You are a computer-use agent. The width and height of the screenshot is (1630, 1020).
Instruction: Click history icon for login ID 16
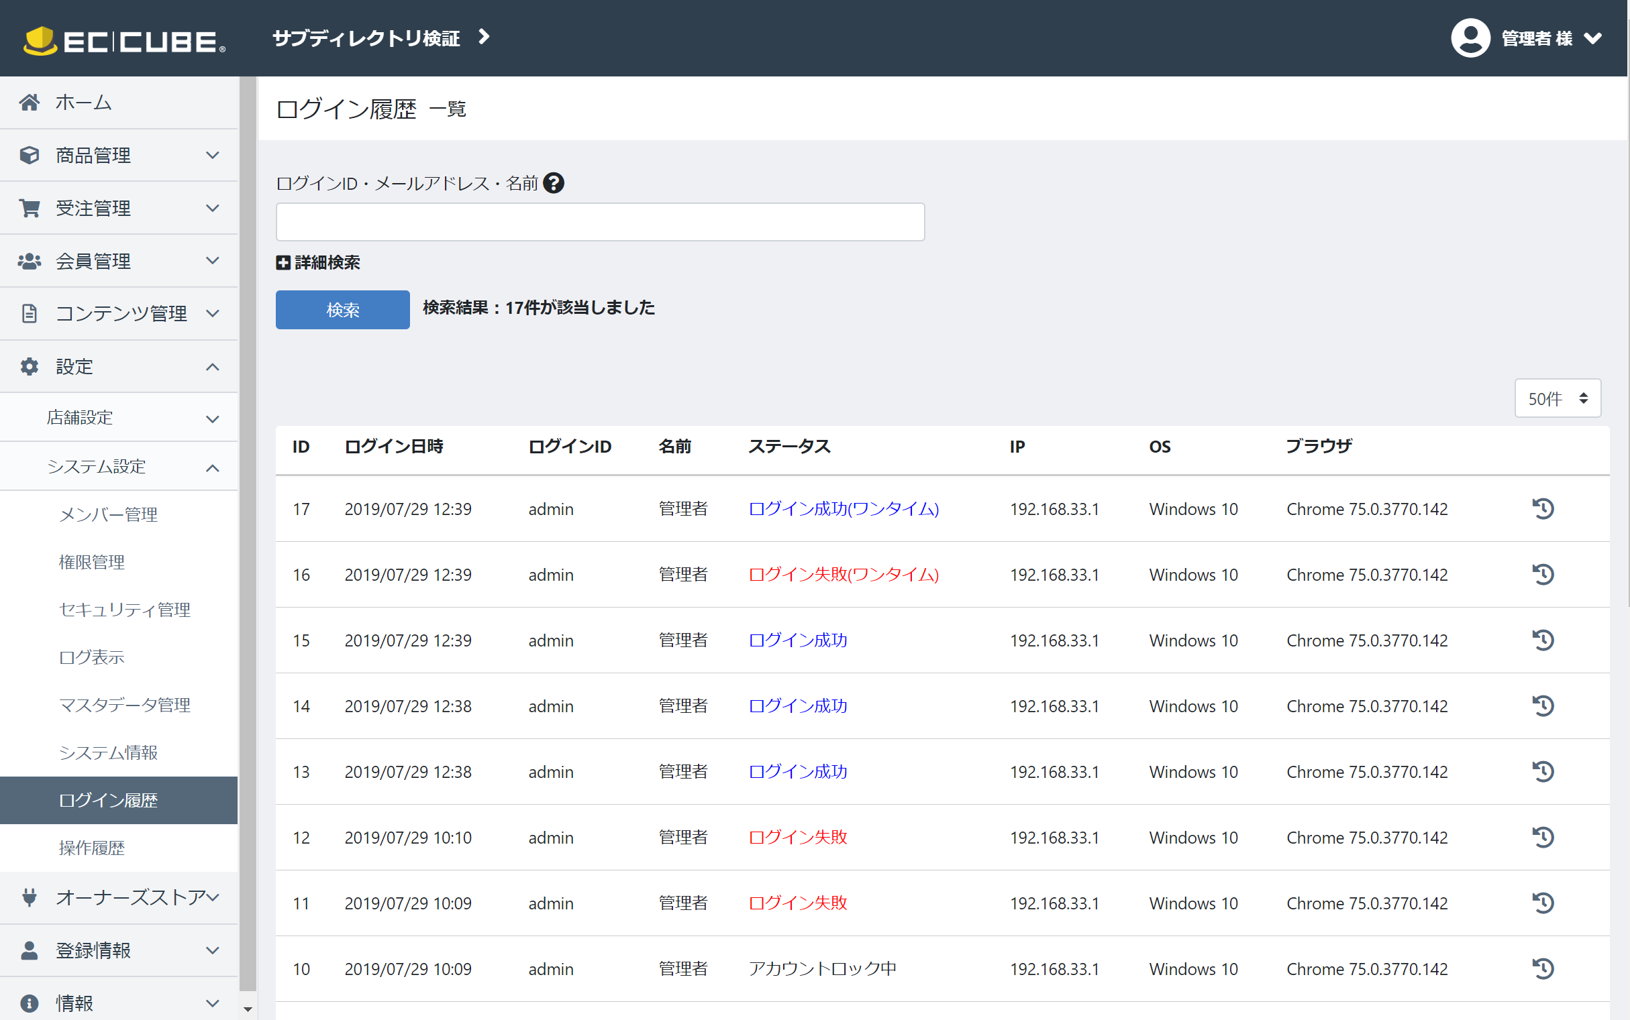[x=1543, y=574]
